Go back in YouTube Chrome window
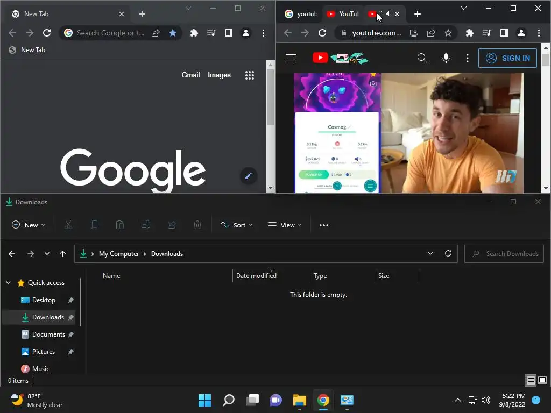Screen dimensions: 551x413 (288, 33)
